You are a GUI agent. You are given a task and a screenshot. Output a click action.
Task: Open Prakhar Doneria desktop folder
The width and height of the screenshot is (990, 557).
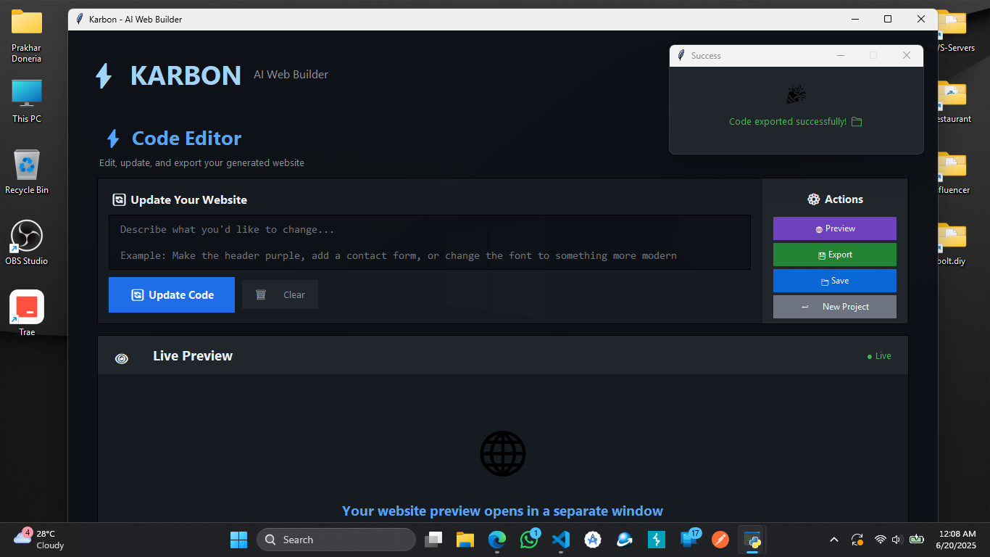click(x=27, y=36)
